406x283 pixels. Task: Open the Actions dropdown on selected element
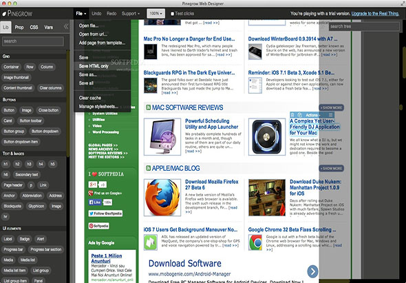[313, 115]
